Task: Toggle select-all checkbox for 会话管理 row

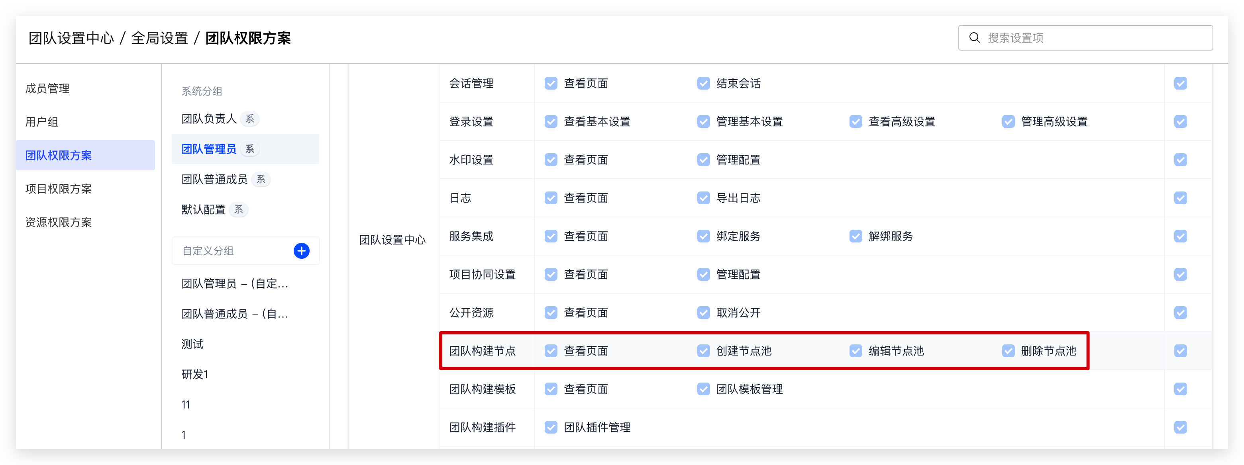Action: point(1181,84)
